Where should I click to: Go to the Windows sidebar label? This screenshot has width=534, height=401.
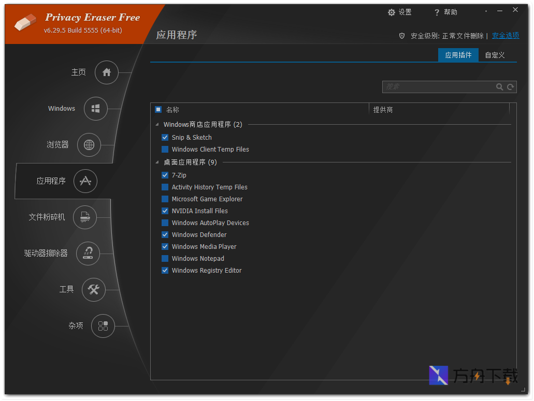[x=62, y=109]
